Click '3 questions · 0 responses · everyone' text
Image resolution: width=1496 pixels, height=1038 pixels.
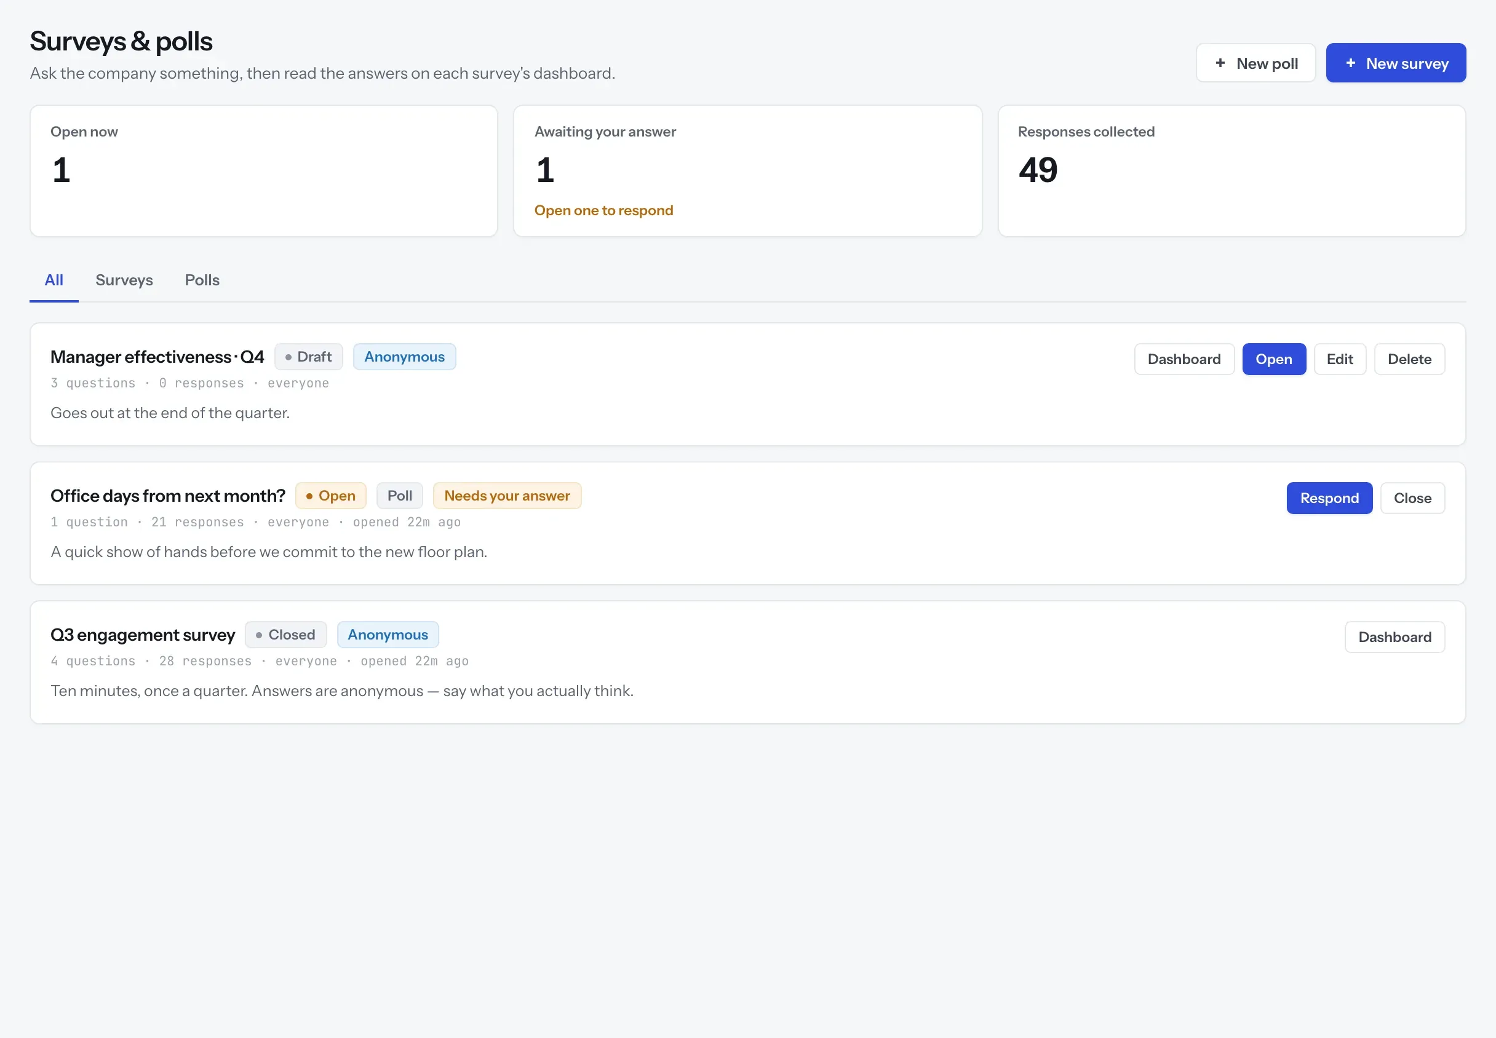tap(189, 384)
